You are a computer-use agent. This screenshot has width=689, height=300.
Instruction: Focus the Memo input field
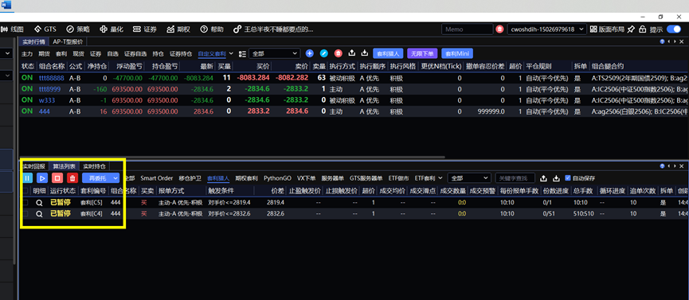(x=467, y=29)
